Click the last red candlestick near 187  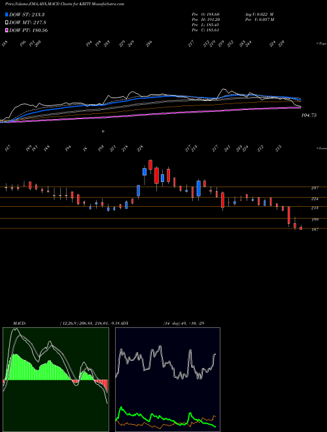(x=301, y=228)
